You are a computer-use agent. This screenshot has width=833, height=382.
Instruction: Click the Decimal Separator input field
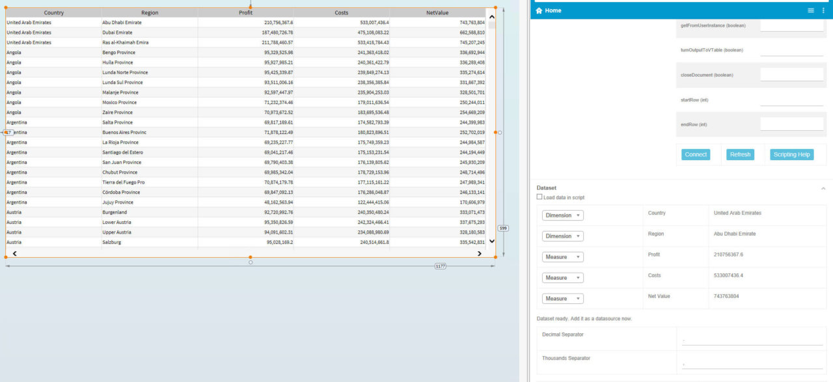[752, 340]
